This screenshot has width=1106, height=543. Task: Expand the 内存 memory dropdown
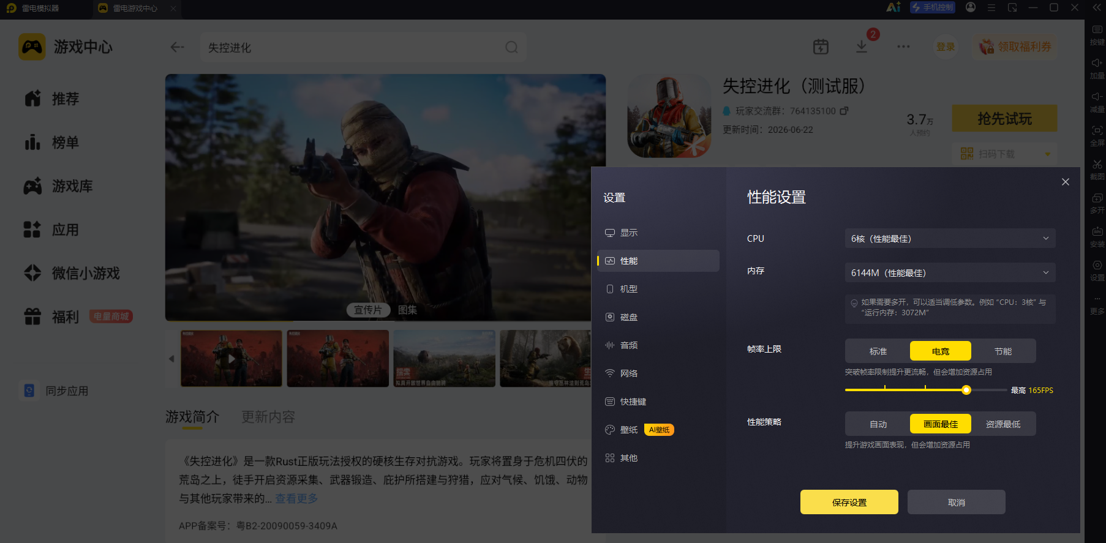pos(950,272)
